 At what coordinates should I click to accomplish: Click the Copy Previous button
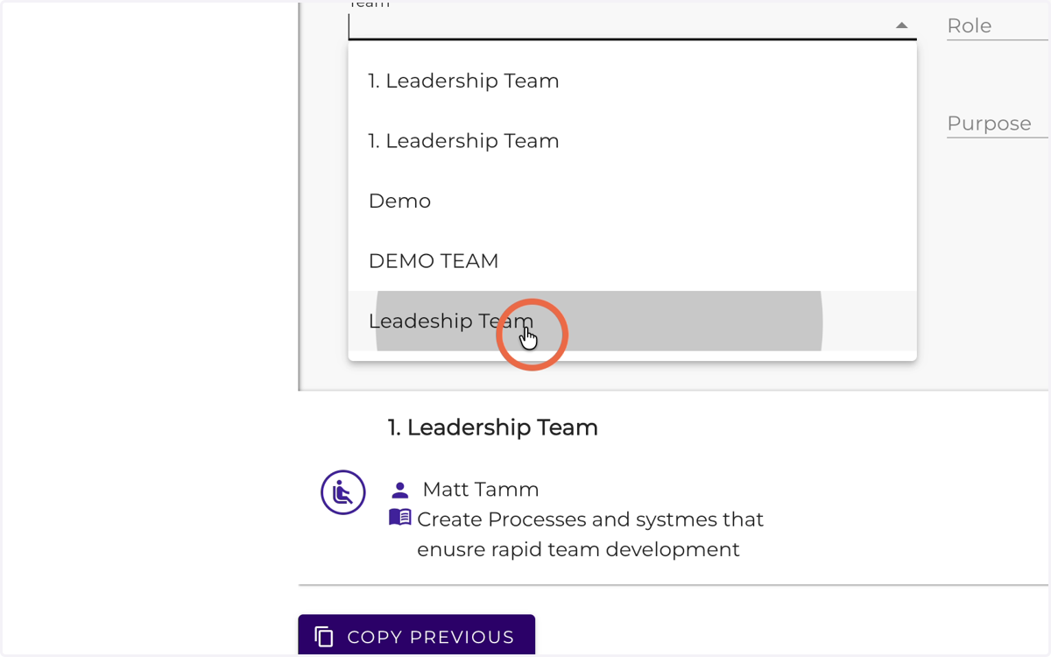pos(416,636)
